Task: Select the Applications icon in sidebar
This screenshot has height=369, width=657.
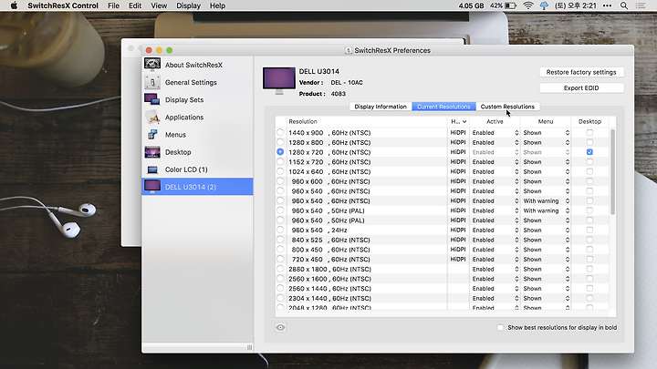Action: click(152, 118)
